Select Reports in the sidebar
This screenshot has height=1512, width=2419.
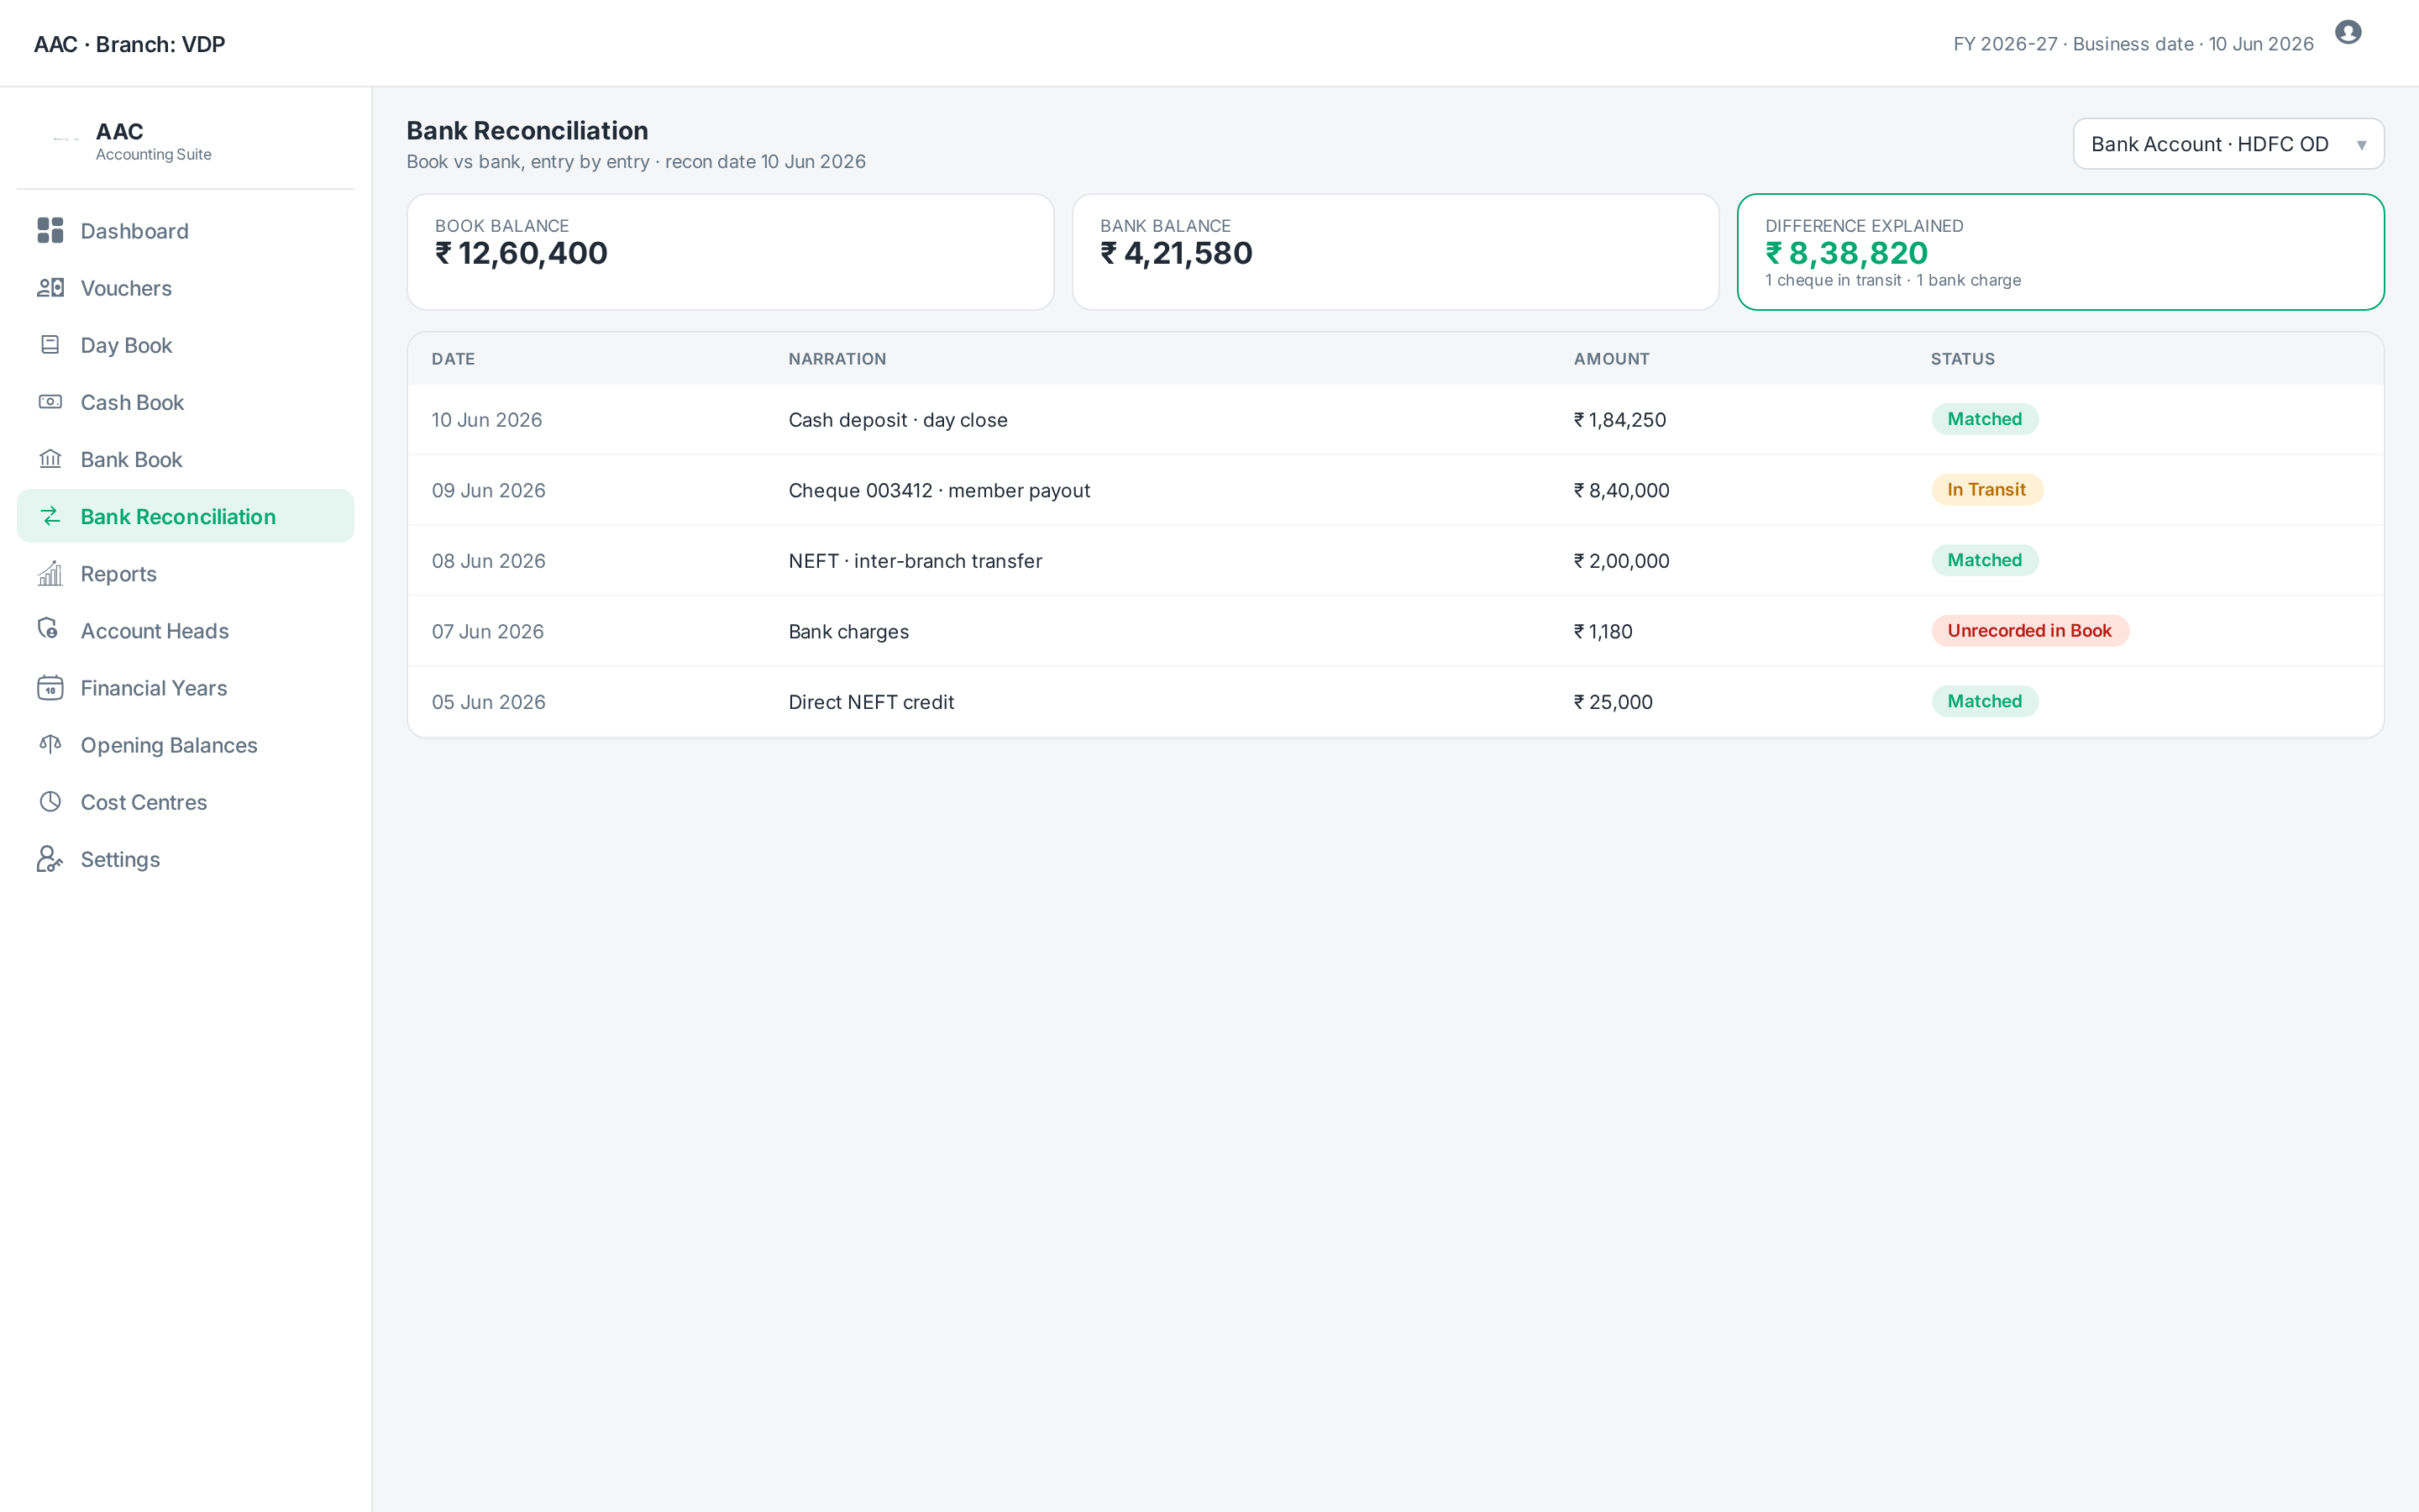pos(186,573)
